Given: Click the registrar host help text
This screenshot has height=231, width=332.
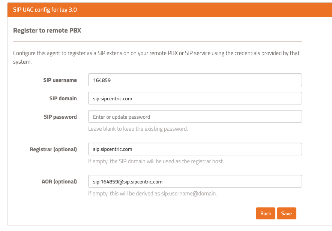Looking at the screenshot, I should (x=156, y=161).
